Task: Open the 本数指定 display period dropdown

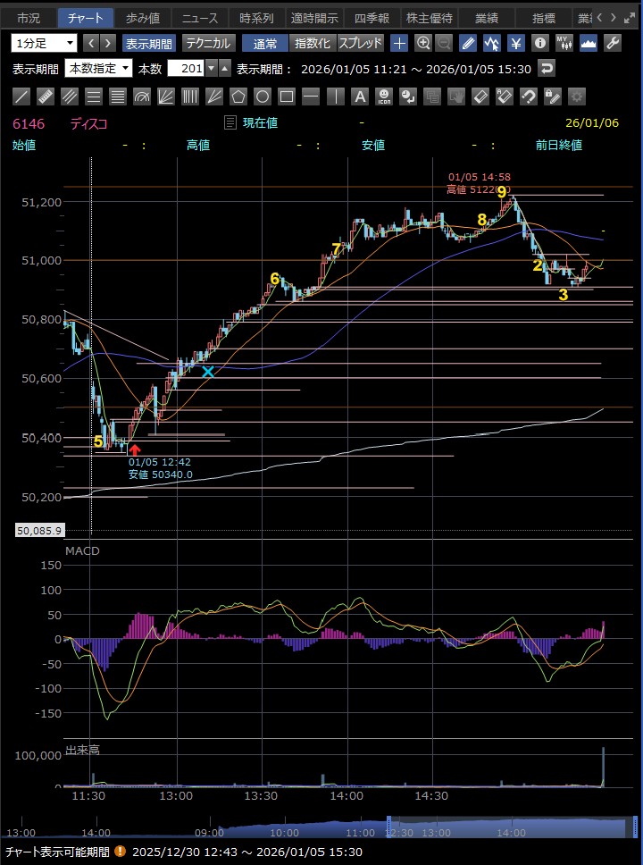Action: click(99, 68)
